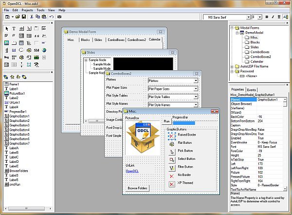Click the last Z-order icon above control list
This screenshot has height=215, width=292.
coord(24,77)
